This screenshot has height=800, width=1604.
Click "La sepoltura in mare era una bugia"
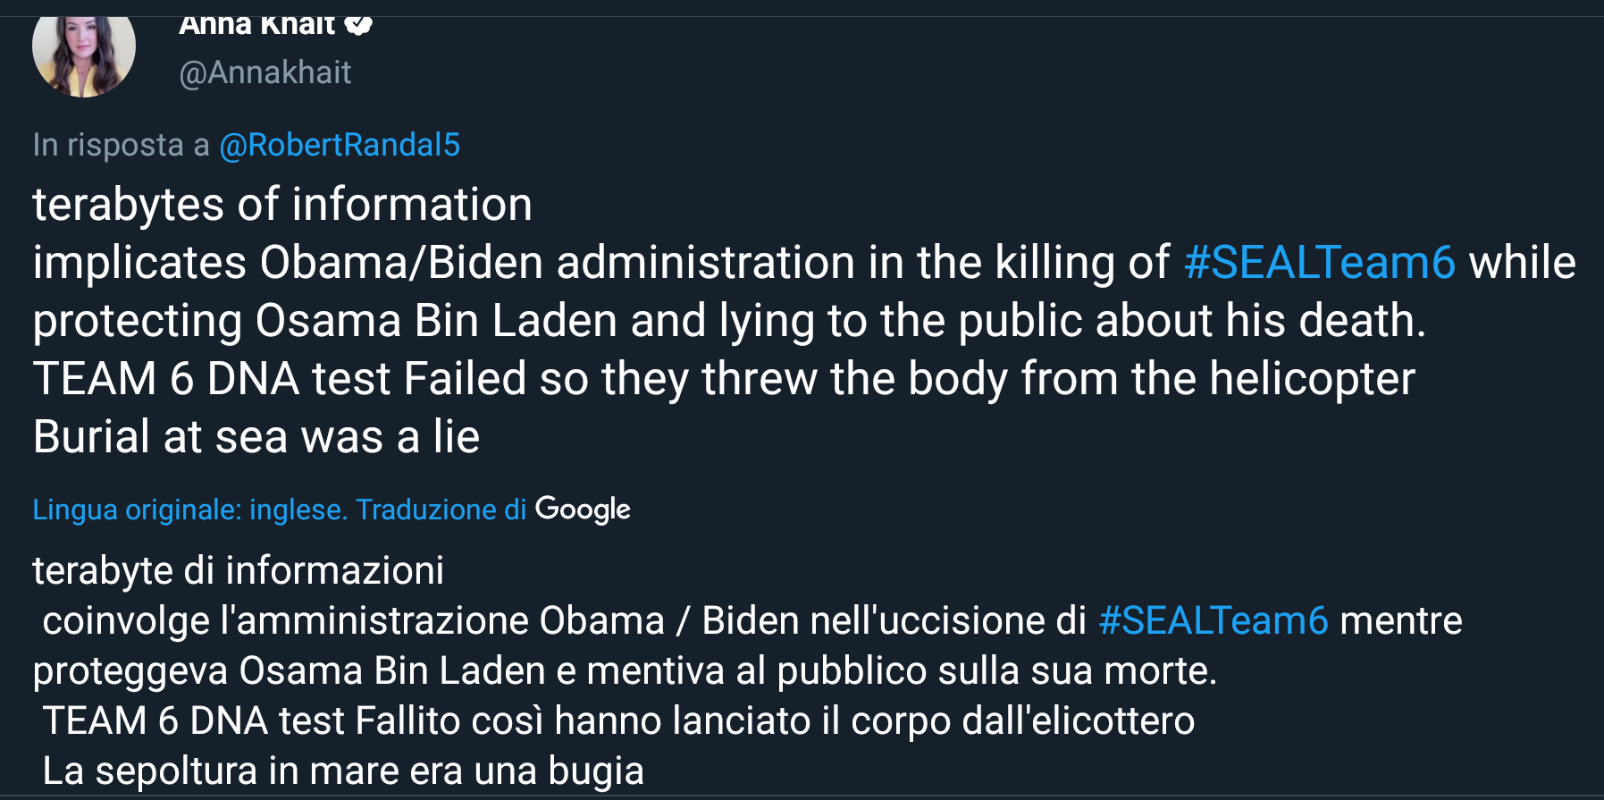tap(343, 771)
